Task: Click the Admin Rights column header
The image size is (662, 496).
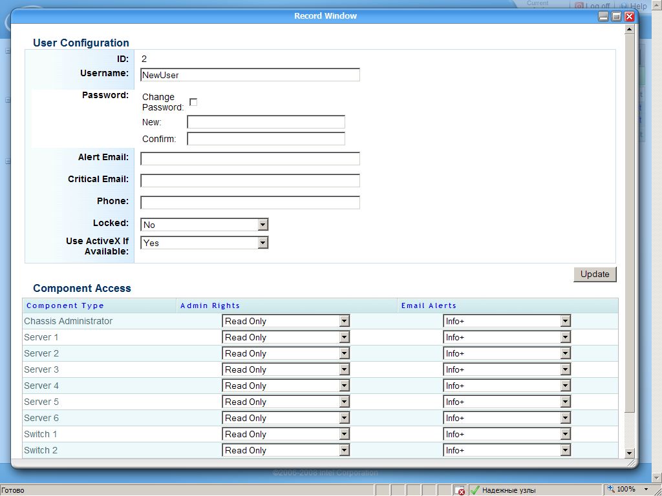Action: pos(210,305)
